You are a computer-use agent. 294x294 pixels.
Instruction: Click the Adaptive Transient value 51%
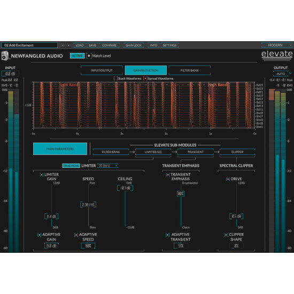pyautogui.click(x=181, y=246)
